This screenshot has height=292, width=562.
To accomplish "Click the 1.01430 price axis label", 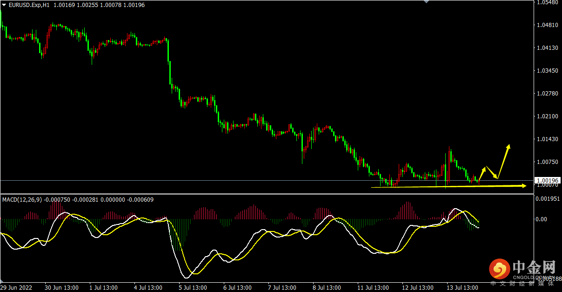I will 547,139.
